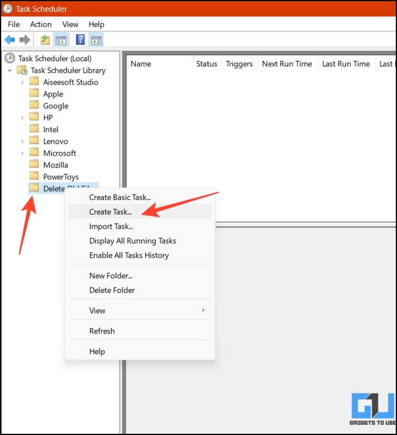
Task: Collapse the Task Scheduler Library node
Action: click(10, 70)
